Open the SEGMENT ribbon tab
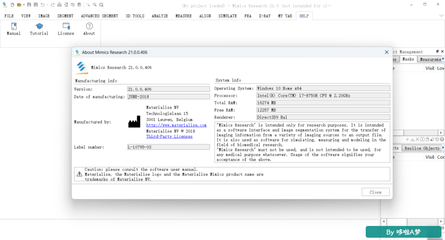 tap(65, 16)
